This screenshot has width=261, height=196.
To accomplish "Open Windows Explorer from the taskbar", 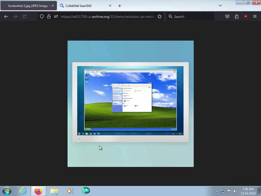I will (54, 191).
